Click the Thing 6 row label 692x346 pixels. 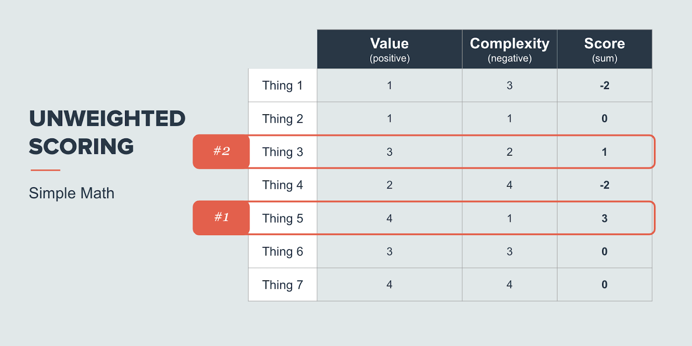click(283, 251)
